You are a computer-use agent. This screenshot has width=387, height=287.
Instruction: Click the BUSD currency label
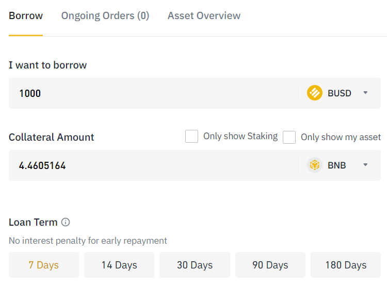click(340, 93)
